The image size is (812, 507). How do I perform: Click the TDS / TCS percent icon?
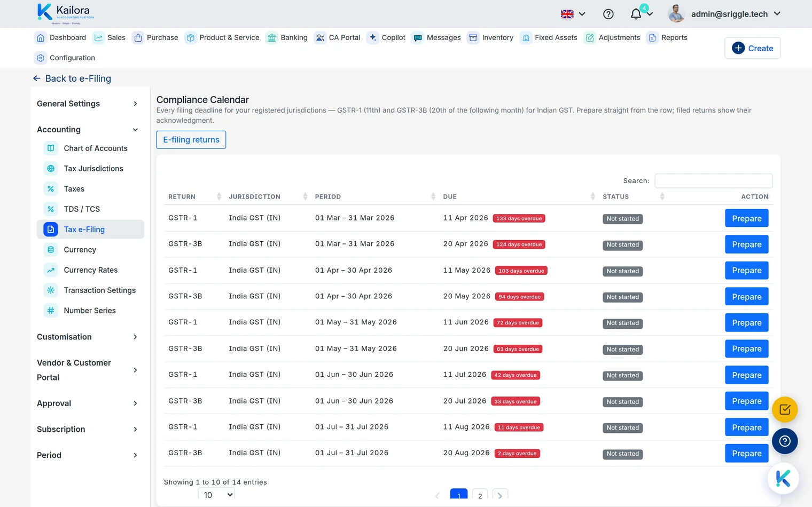tap(51, 209)
